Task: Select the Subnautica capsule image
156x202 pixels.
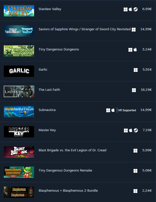Action: pos(19,111)
